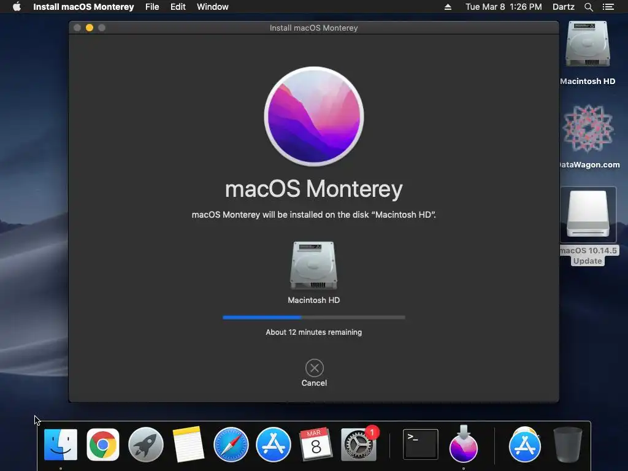Click the installer window title bar text
Screen dimensions: 628x471
313,28
